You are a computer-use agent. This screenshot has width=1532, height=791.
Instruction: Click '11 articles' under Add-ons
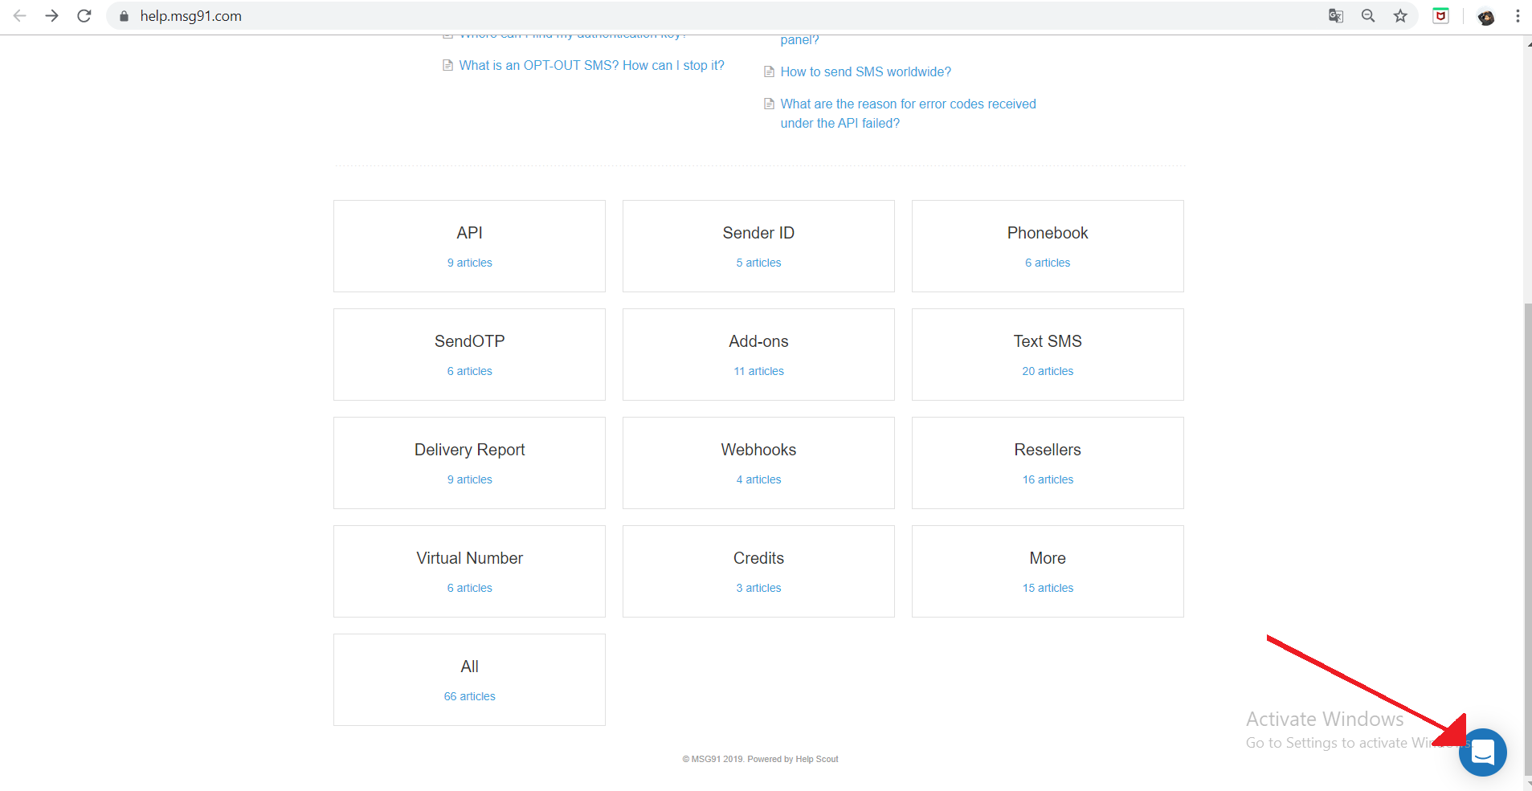(758, 371)
